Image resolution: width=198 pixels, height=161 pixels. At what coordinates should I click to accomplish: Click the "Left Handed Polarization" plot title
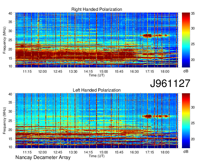point(97,90)
